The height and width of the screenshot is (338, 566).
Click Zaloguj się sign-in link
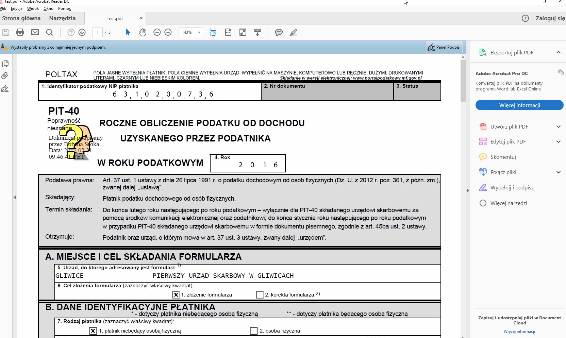click(x=550, y=18)
